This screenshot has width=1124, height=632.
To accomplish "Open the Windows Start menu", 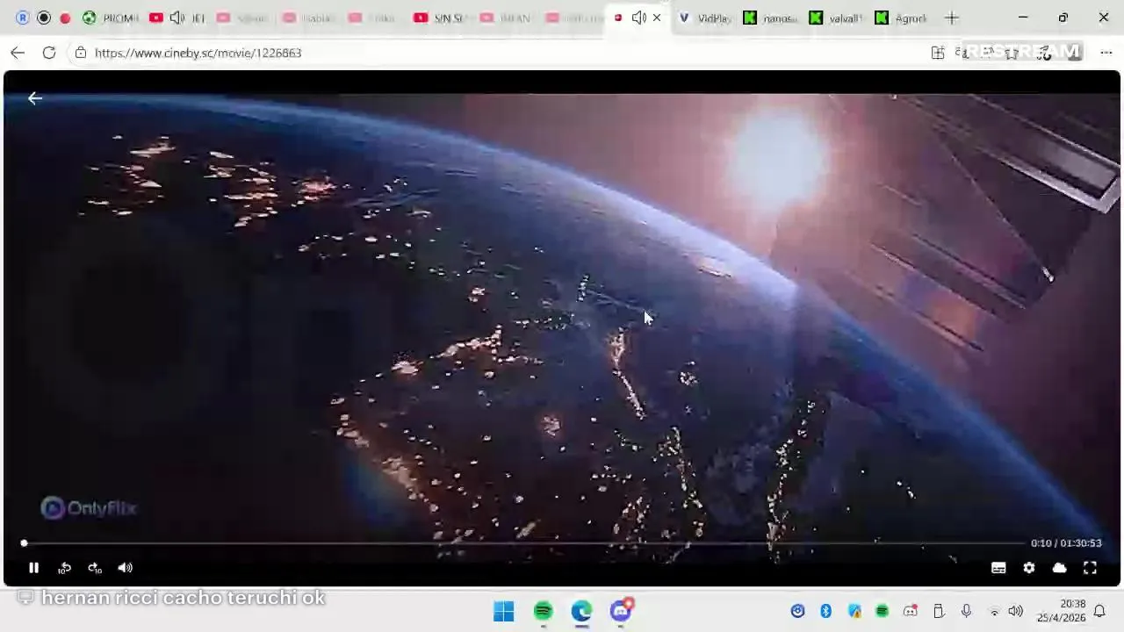I will 504,611.
